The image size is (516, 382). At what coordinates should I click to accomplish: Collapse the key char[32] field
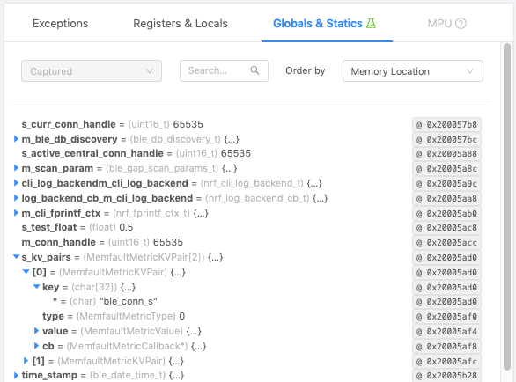pos(37,287)
